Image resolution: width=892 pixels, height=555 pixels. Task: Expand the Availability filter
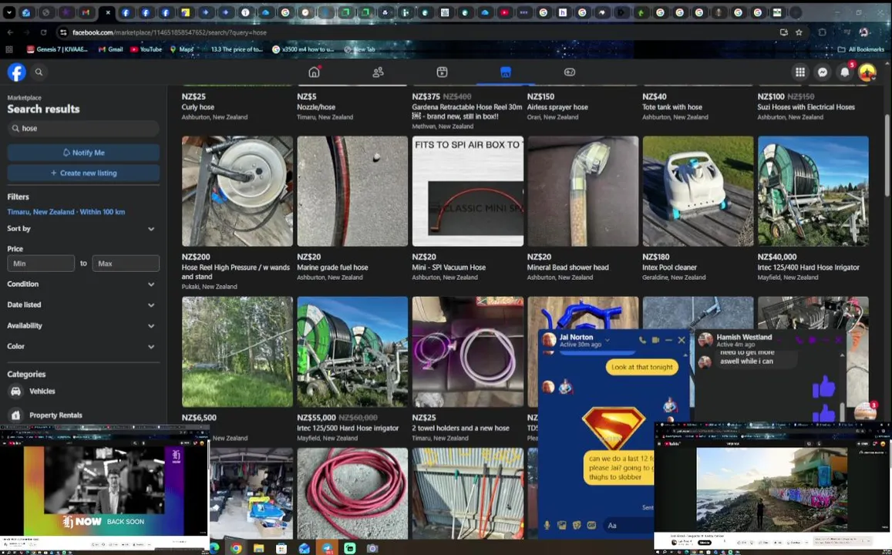[82, 326]
